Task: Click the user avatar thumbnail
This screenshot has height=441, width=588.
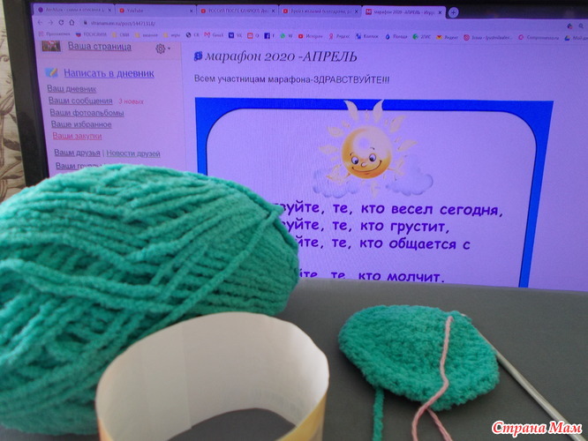Action: point(51,46)
